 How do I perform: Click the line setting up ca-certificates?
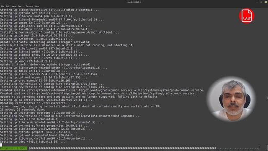(47, 100)
